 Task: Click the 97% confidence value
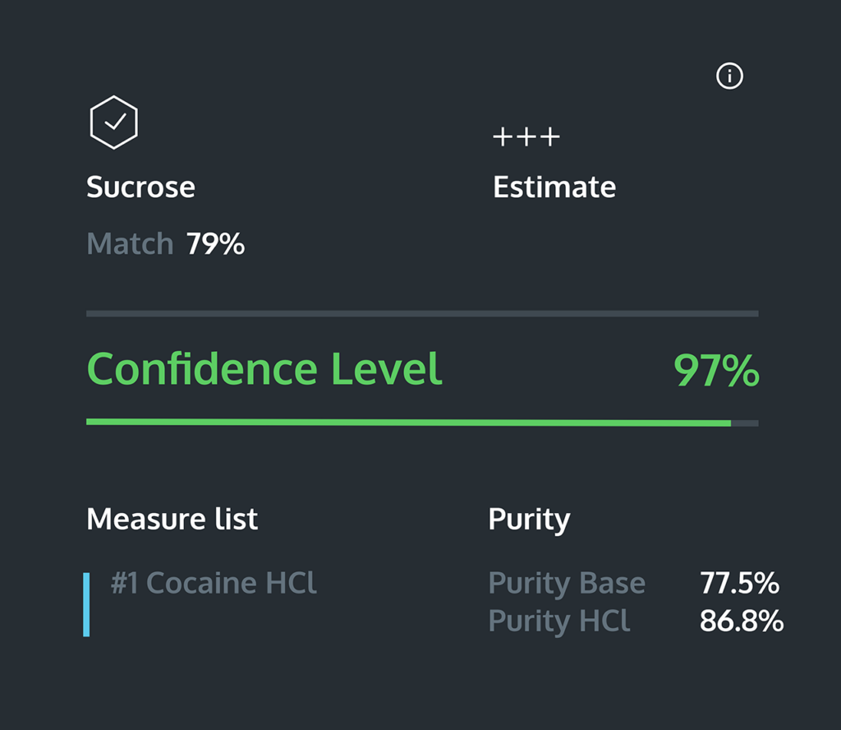[716, 371]
